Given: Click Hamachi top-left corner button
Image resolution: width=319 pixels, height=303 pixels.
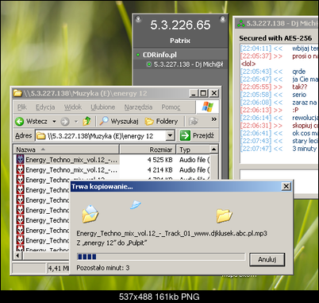Looking at the screenshot, I should coord(138,19).
